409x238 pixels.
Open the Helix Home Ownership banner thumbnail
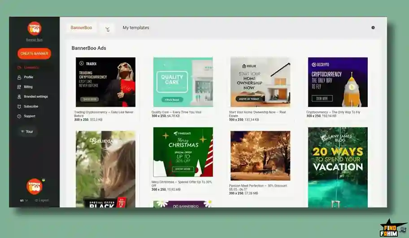pos(260,82)
